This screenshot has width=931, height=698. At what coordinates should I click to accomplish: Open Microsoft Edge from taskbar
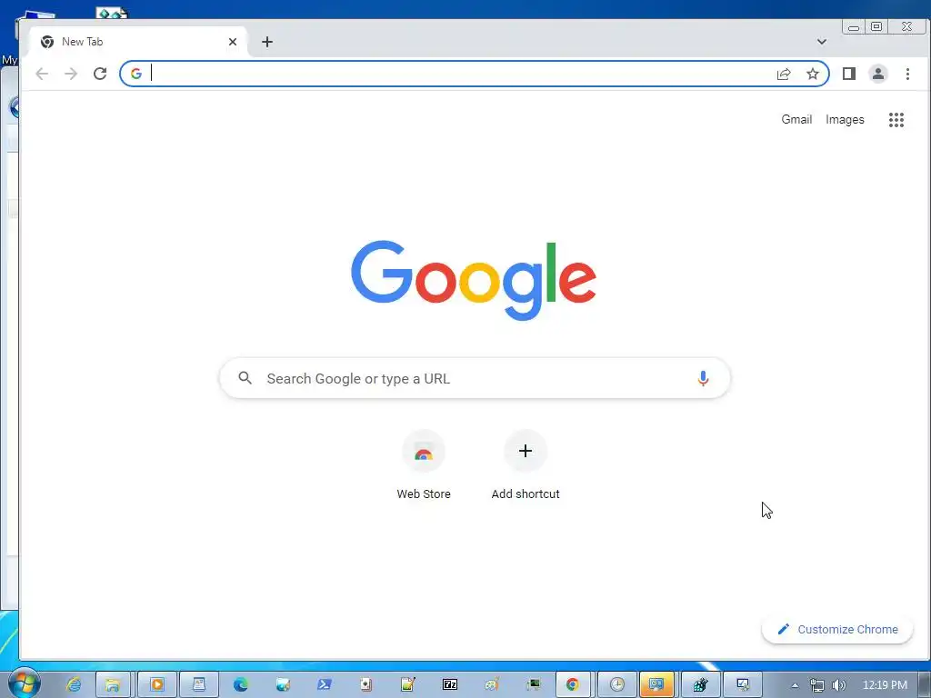[240, 685]
